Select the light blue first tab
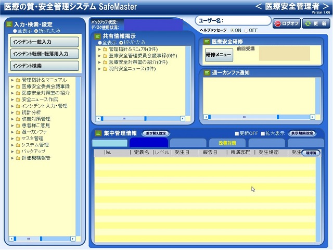 110,143
